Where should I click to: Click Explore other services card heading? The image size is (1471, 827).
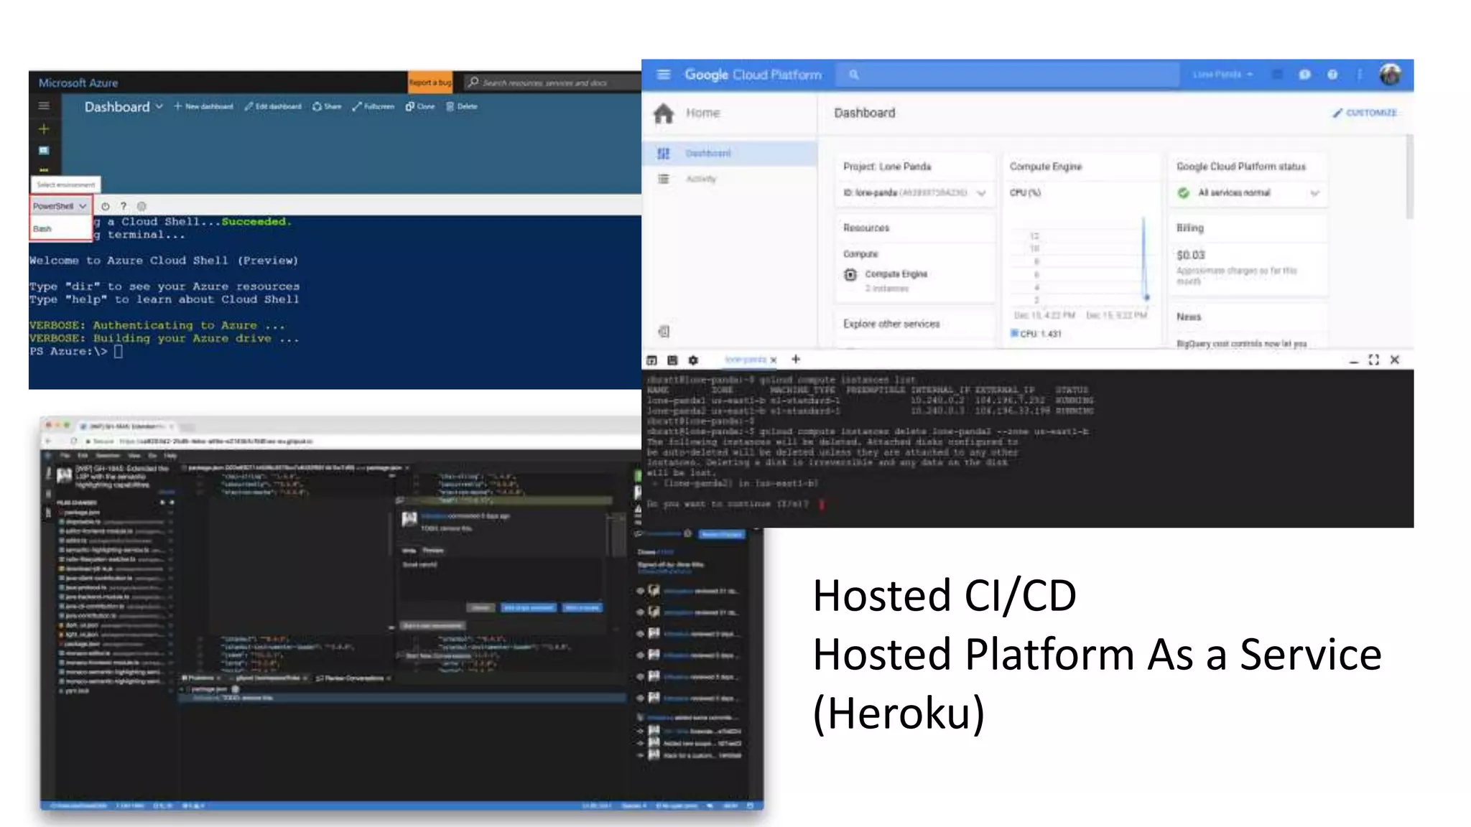coord(891,324)
